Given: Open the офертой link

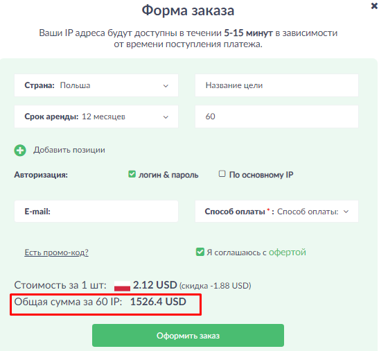Looking at the screenshot, I should 288,252.
